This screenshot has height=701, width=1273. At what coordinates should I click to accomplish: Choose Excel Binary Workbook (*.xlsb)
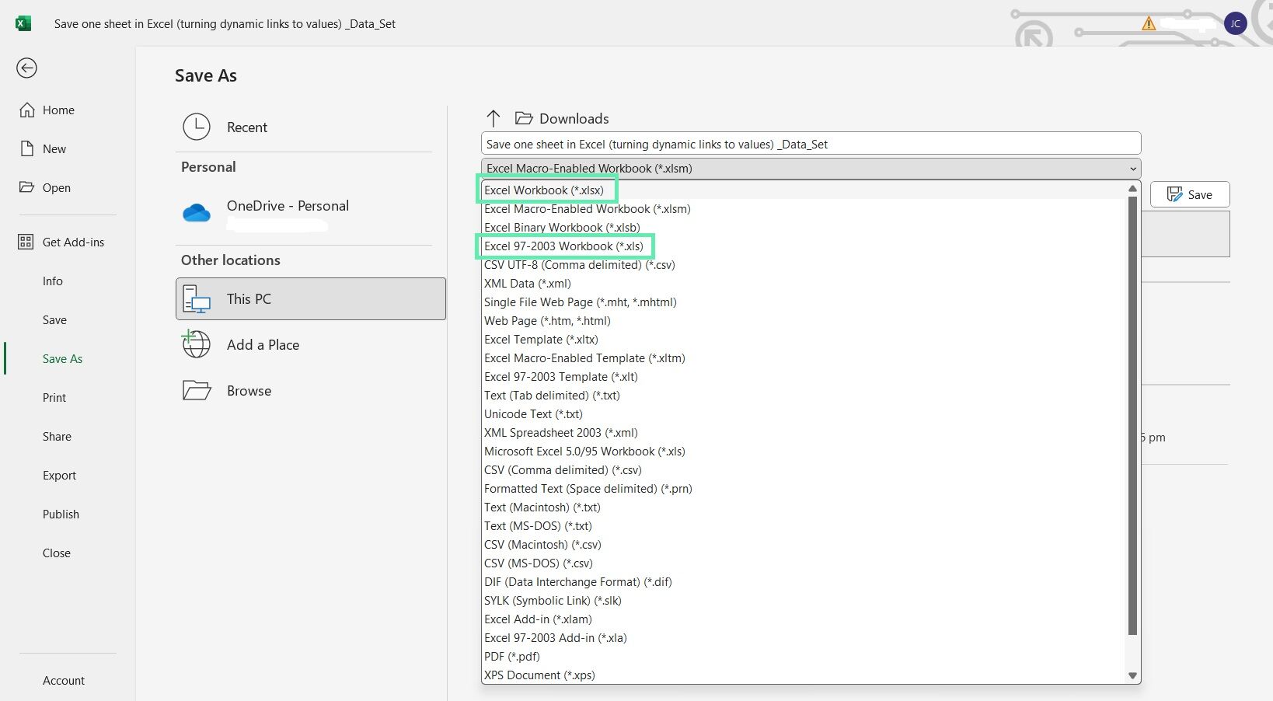click(804, 227)
